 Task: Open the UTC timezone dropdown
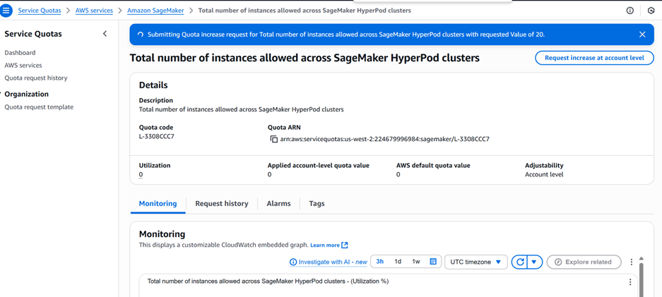(475, 262)
